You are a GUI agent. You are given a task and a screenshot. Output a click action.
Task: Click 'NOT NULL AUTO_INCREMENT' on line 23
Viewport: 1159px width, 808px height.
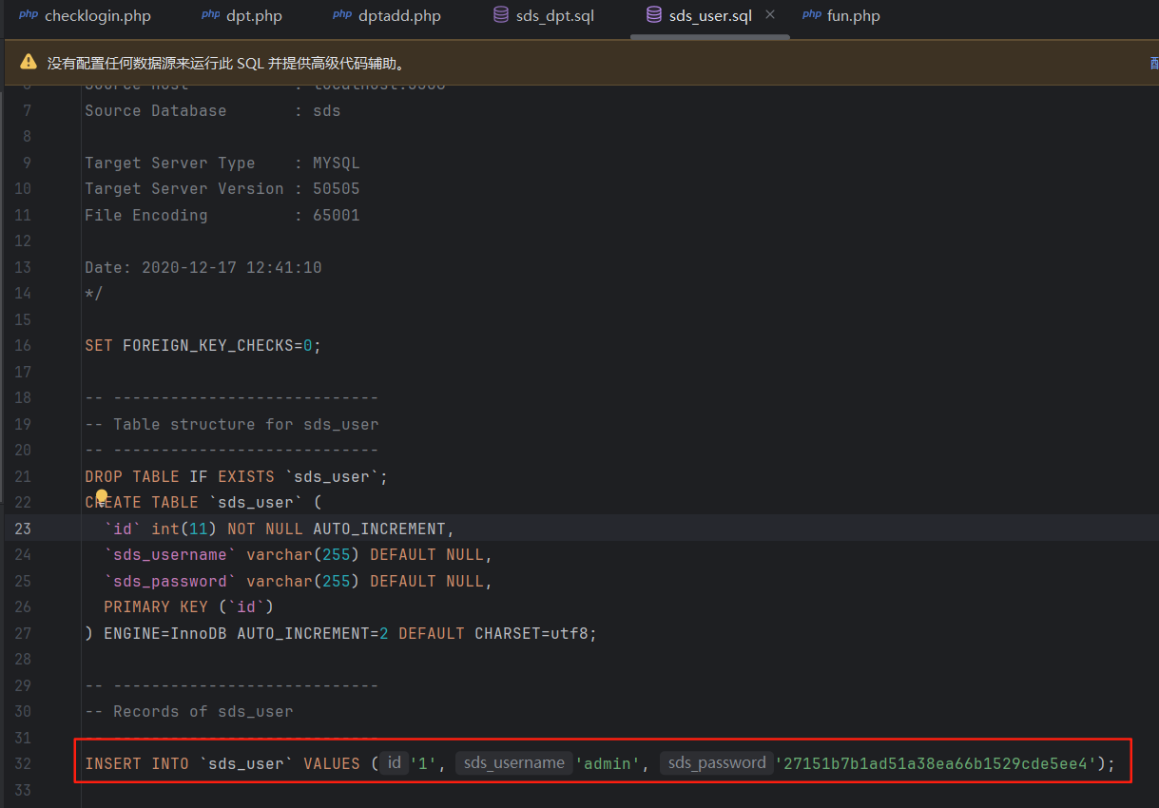(337, 529)
